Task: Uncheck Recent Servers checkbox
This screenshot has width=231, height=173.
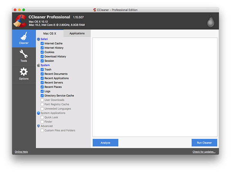Action: (x=42, y=83)
